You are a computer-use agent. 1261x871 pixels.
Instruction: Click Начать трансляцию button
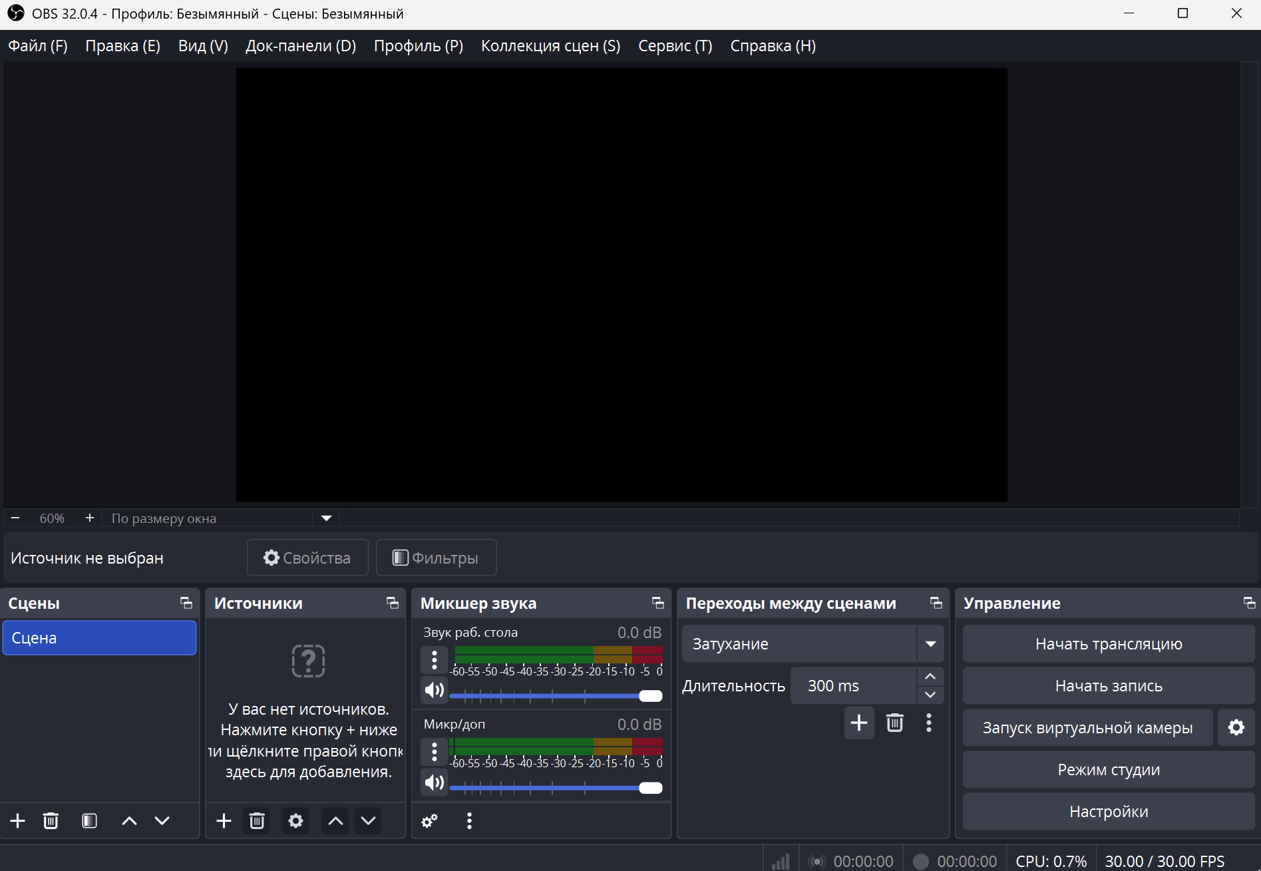[x=1107, y=643]
